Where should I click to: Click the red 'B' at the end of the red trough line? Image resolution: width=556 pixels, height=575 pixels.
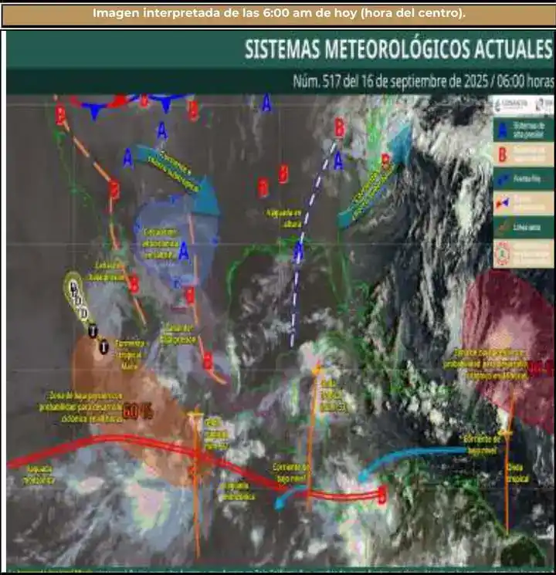coord(382,496)
